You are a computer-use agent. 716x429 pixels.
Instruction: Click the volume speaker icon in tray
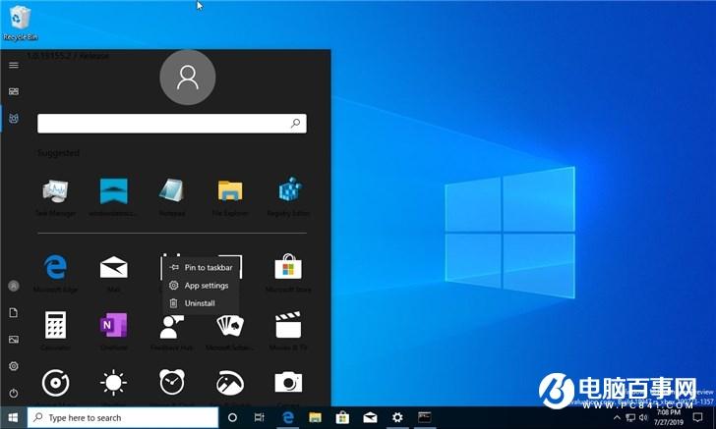(643, 417)
